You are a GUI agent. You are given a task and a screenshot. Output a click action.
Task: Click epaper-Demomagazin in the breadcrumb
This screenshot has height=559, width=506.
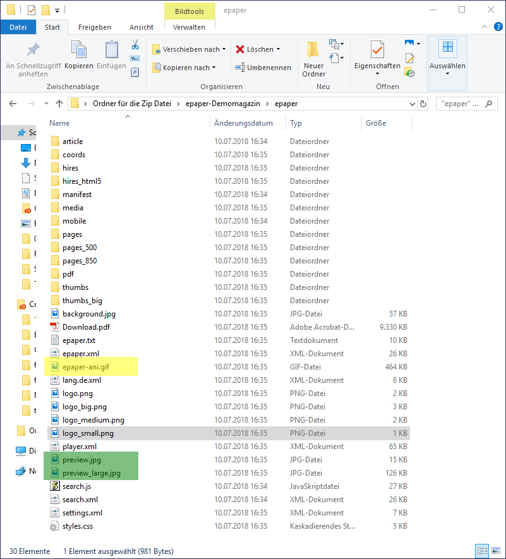(x=223, y=104)
